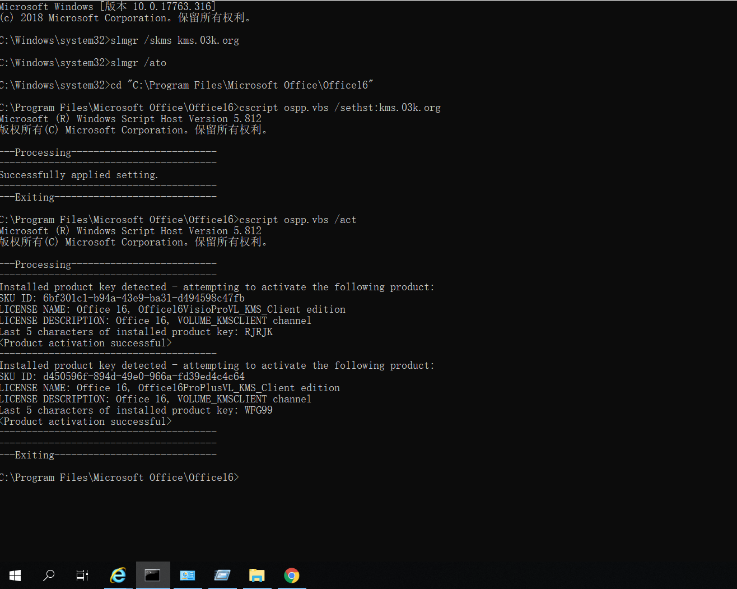Open the Start menu

click(15, 576)
